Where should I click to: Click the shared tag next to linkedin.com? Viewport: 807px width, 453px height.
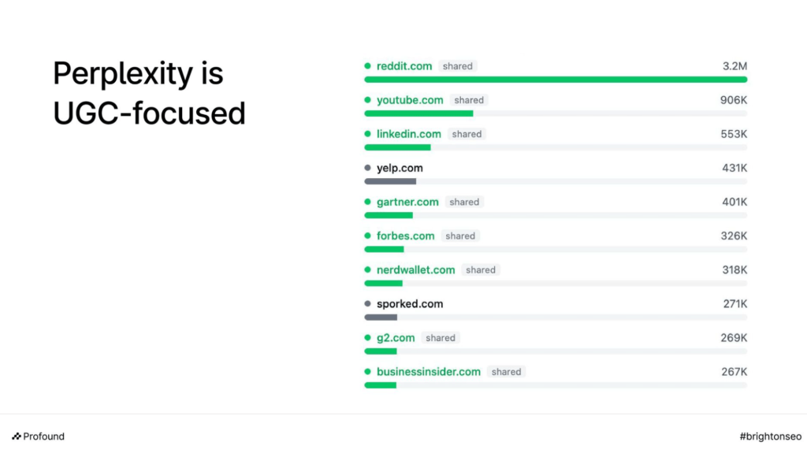click(x=467, y=134)
